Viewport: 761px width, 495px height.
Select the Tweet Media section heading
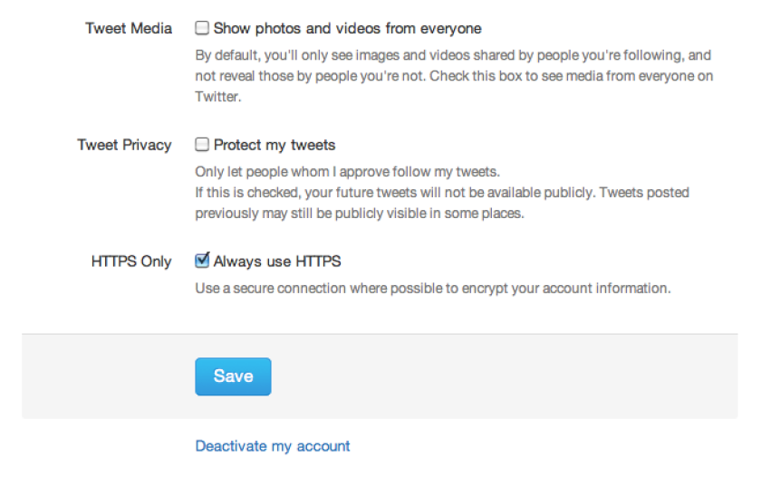tap(129, 29)
